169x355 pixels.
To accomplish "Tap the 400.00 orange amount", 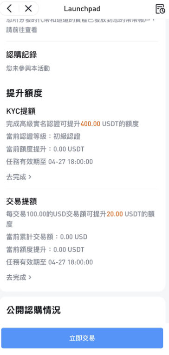I will coord(91,124).
